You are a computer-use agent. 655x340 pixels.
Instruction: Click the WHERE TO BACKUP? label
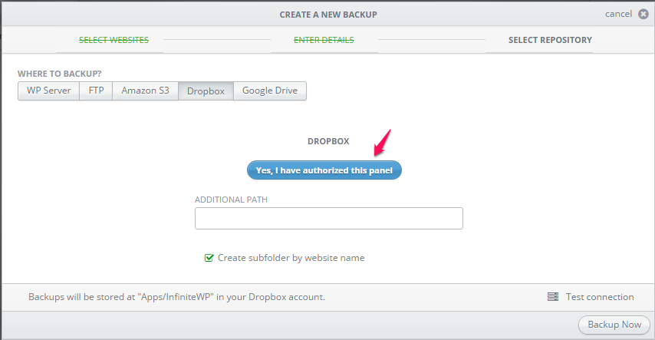pos(59,74)
